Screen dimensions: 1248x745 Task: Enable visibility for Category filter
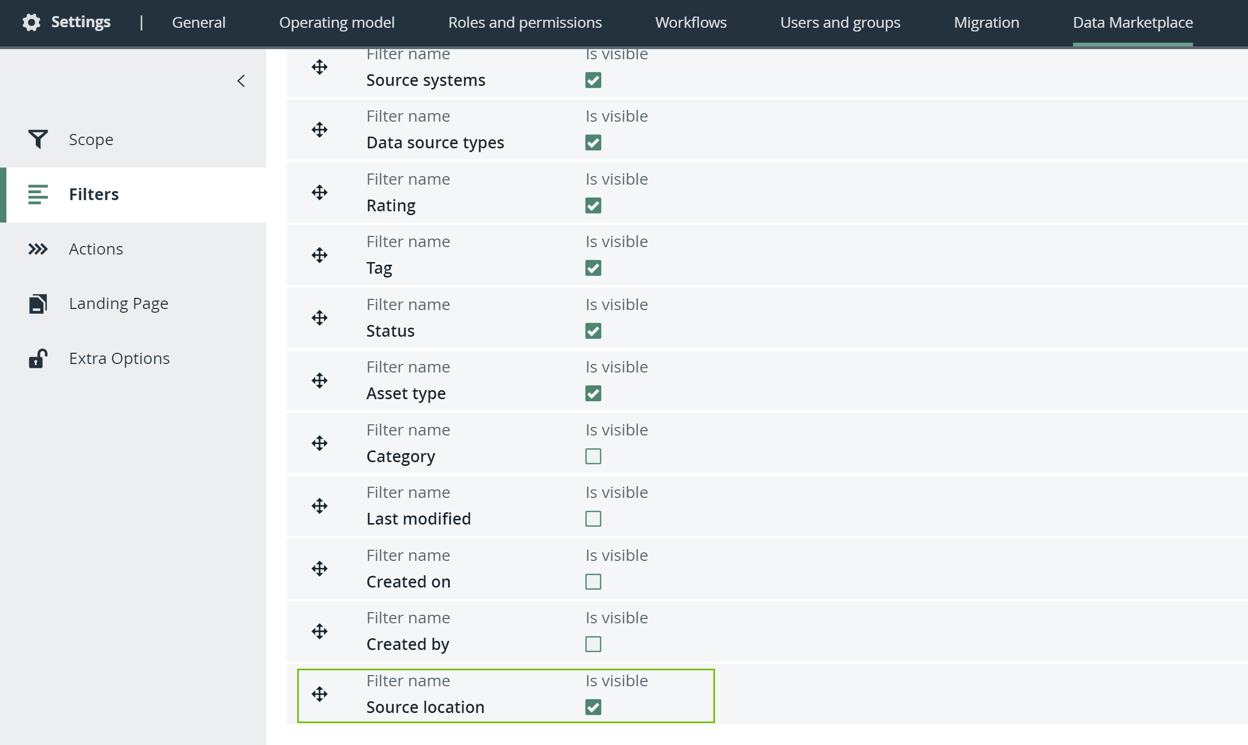coord(593,456)
